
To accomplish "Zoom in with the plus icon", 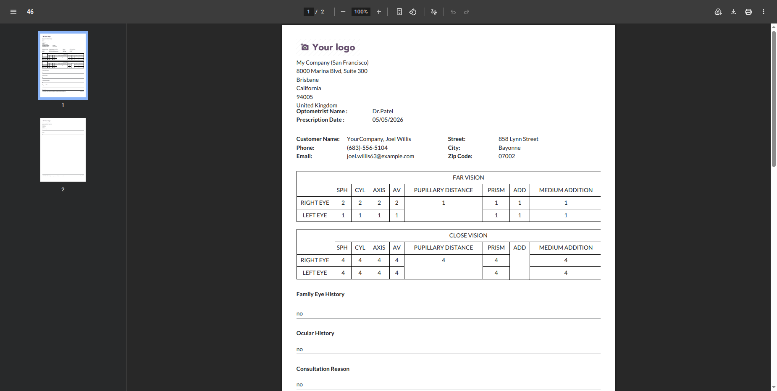I will 379,12.
